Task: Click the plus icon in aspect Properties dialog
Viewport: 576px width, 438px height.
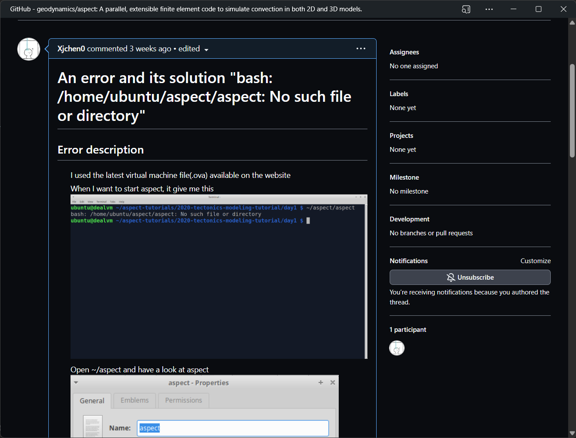Action: (x=321, y=382)
